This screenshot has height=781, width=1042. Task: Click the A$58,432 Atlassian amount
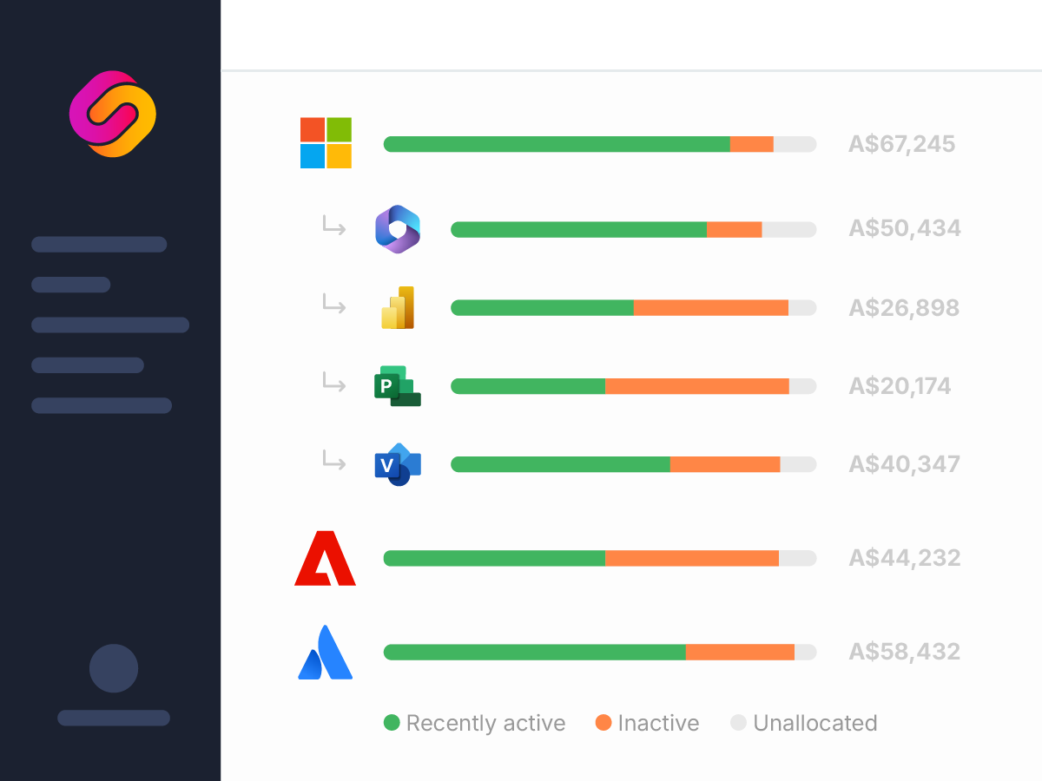pos(904,652)
